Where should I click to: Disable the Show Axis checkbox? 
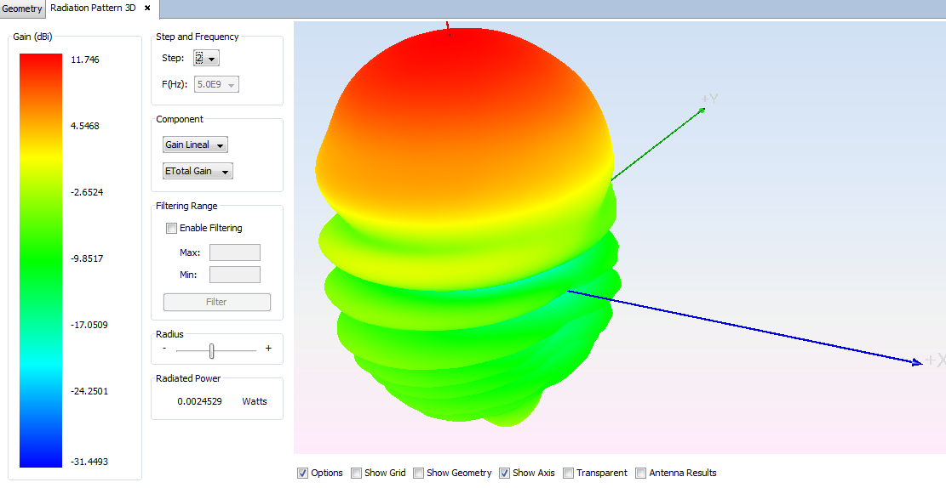(504, 473)
